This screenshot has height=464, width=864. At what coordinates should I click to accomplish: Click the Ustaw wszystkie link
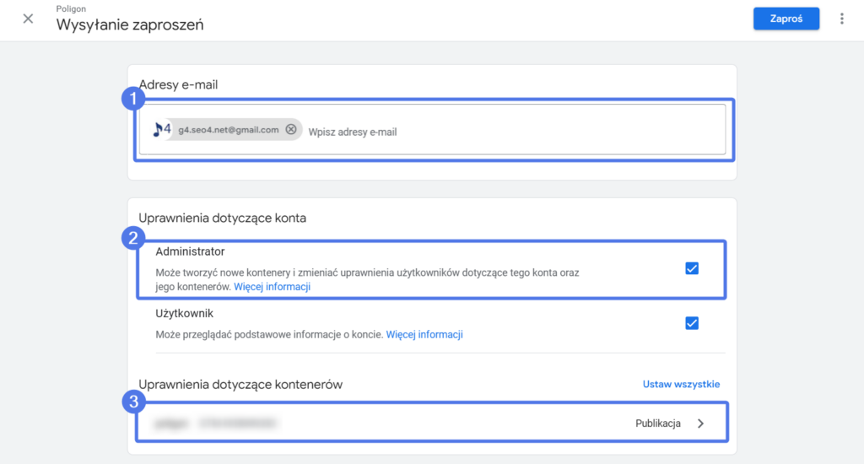681,384
